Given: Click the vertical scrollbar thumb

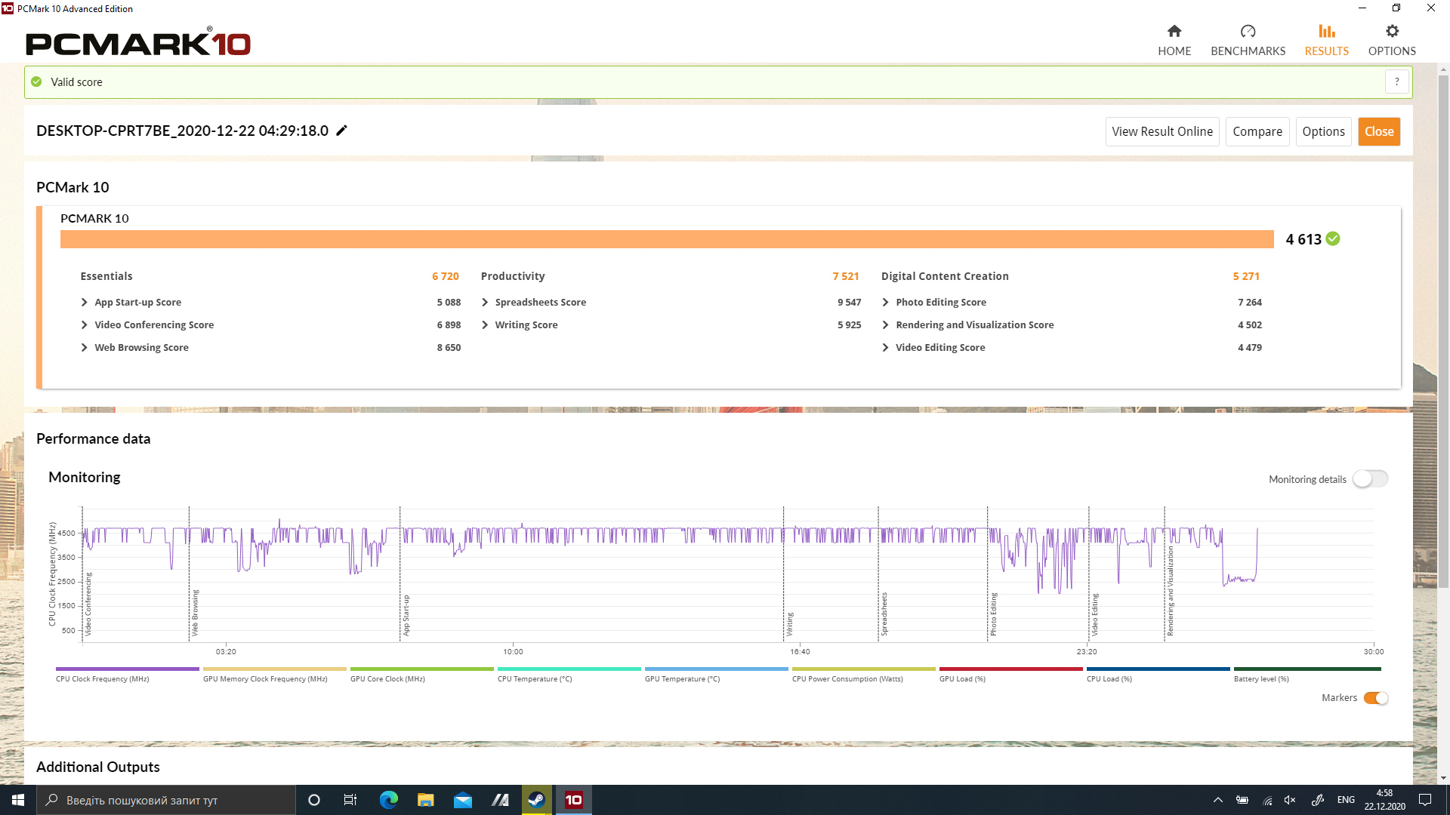Looking at the screenshot, I should pyautogui.click(x=1443, y=331).
